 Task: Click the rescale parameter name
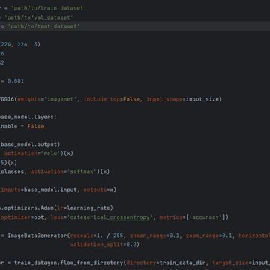pos(82,235)
